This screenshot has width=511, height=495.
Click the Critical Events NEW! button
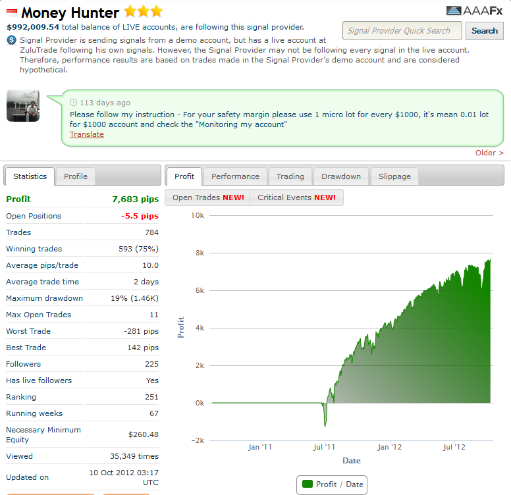tap(296, 197)
